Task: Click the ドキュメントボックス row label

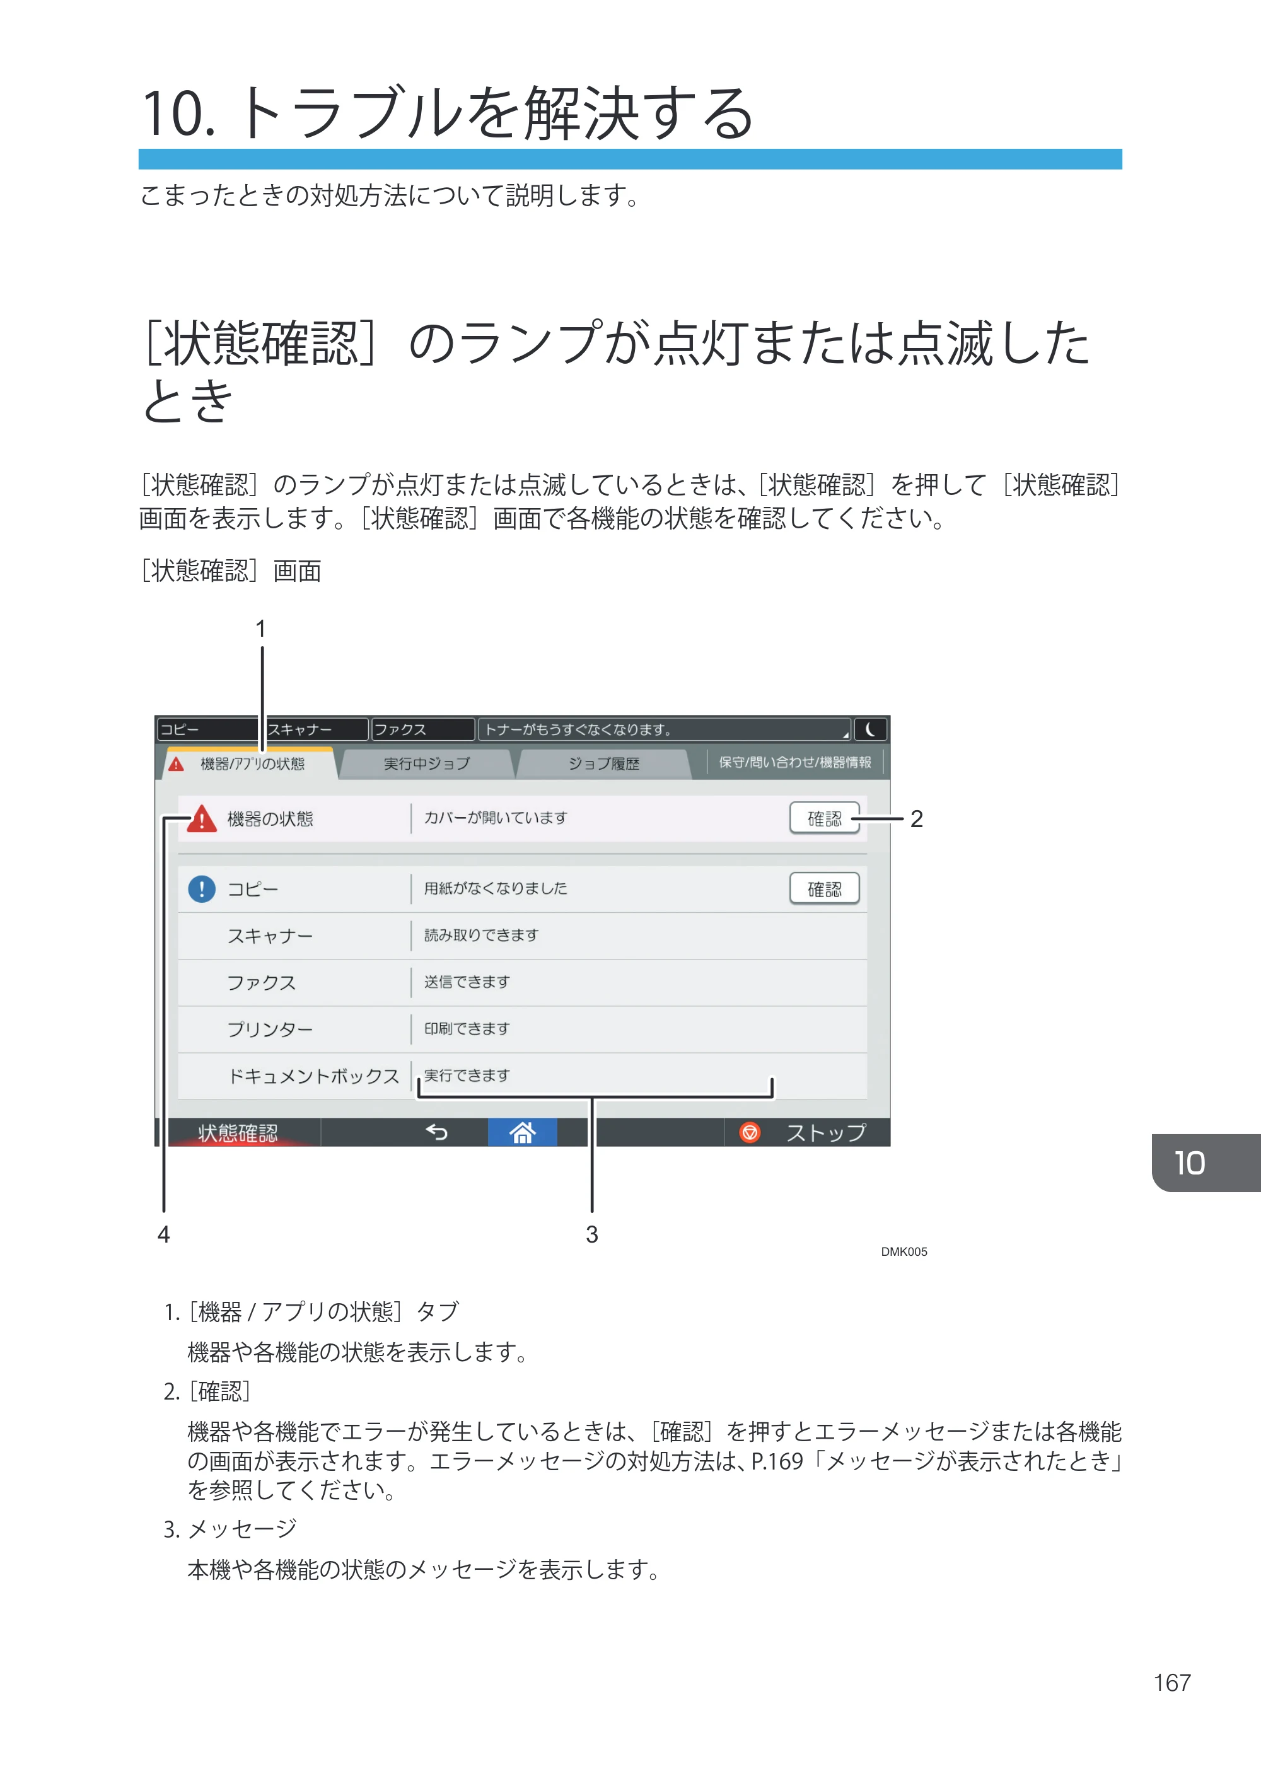Action: coord(313,1076)
